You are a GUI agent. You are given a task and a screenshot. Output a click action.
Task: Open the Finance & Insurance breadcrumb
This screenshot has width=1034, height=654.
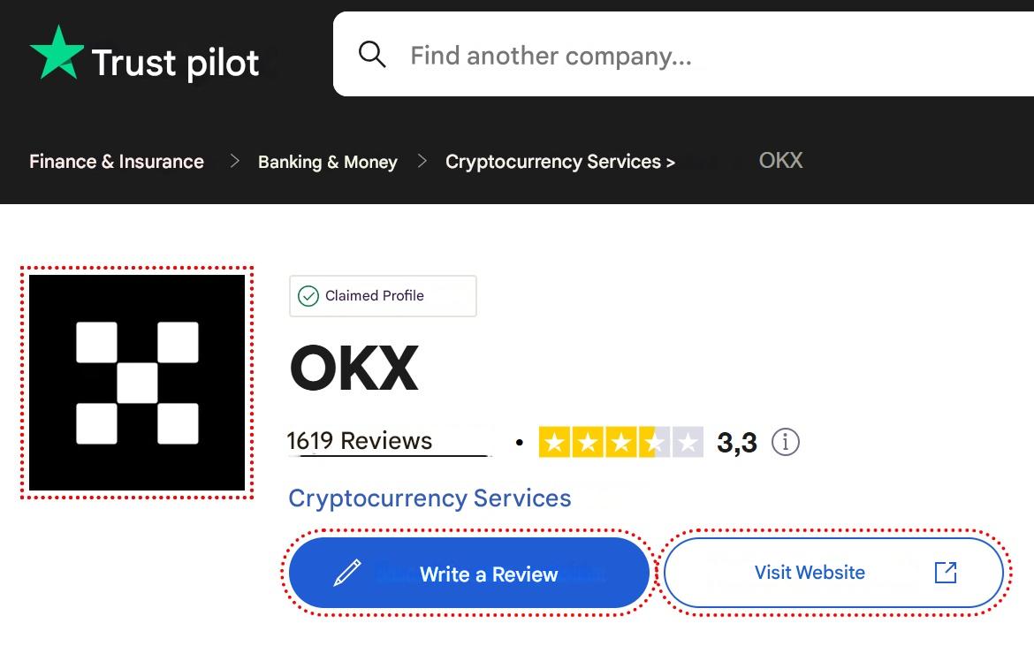pyautogui.click(x=116, y=161)
